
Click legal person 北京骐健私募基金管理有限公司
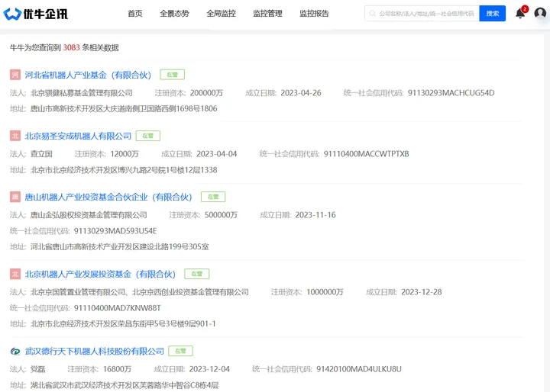click(x=82, y=93)
